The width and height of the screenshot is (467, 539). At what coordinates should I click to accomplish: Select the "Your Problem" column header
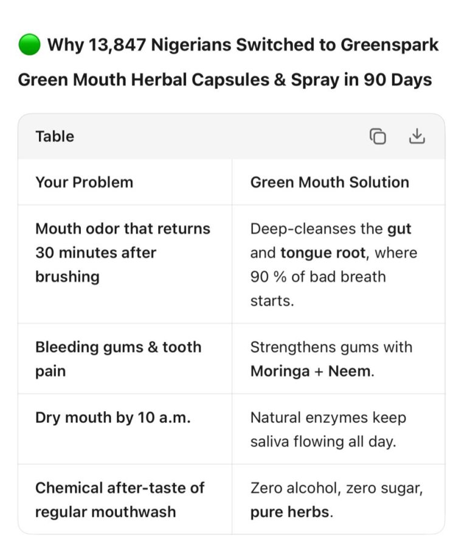84,182
